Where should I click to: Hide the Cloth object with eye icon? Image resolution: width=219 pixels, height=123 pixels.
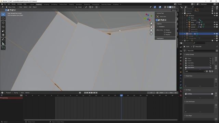[x=215, y=34]
